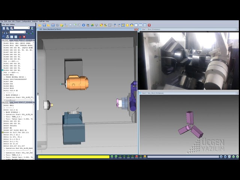240x180 pixels.
Task: Open the File menu in main menu bar
Action: 1,21
